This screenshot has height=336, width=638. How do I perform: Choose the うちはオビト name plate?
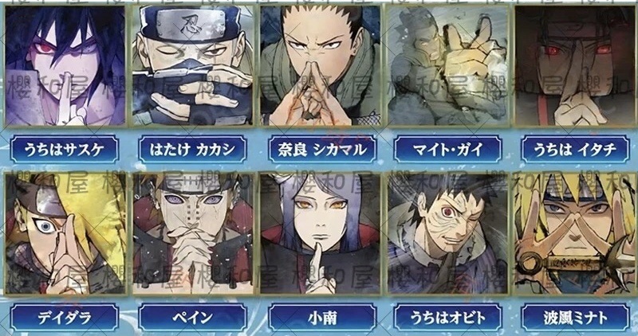click(448, 318)
